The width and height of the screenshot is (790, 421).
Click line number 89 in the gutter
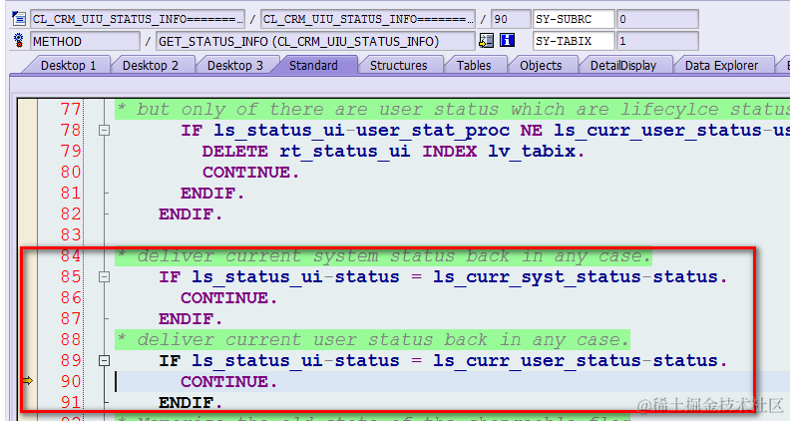71,360
